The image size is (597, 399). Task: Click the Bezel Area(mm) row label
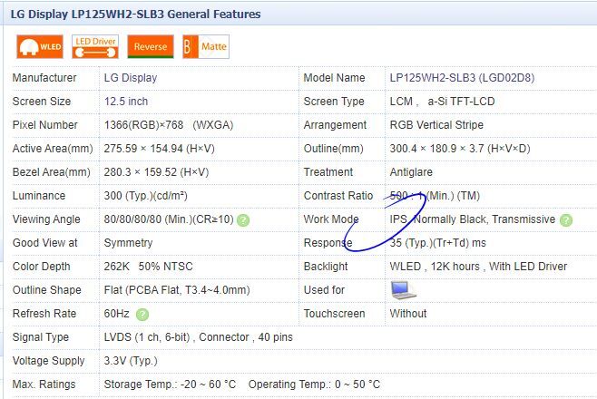coord(51,172)
